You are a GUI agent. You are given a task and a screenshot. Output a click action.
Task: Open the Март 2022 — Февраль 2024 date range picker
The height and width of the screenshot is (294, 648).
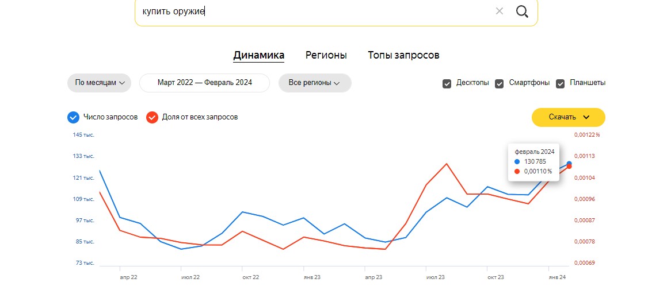(204, 83)
